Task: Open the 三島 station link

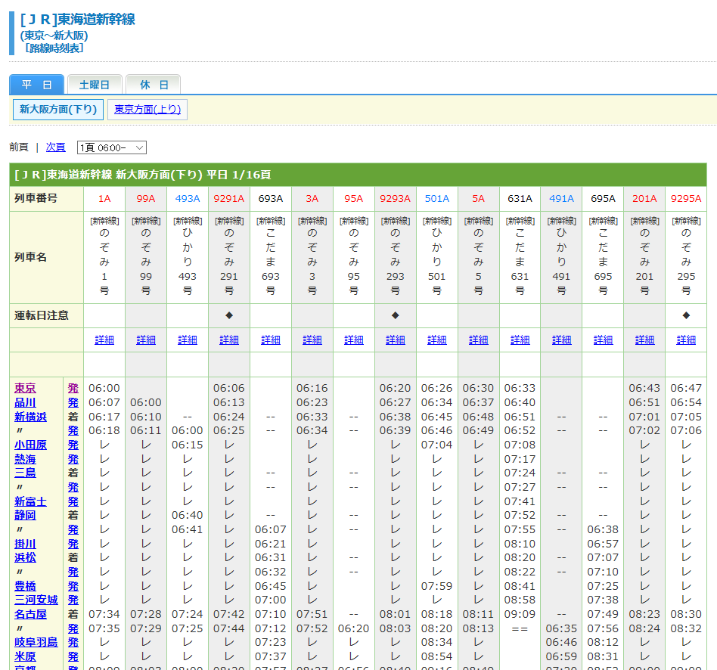Action: click(x=25, y=473)
